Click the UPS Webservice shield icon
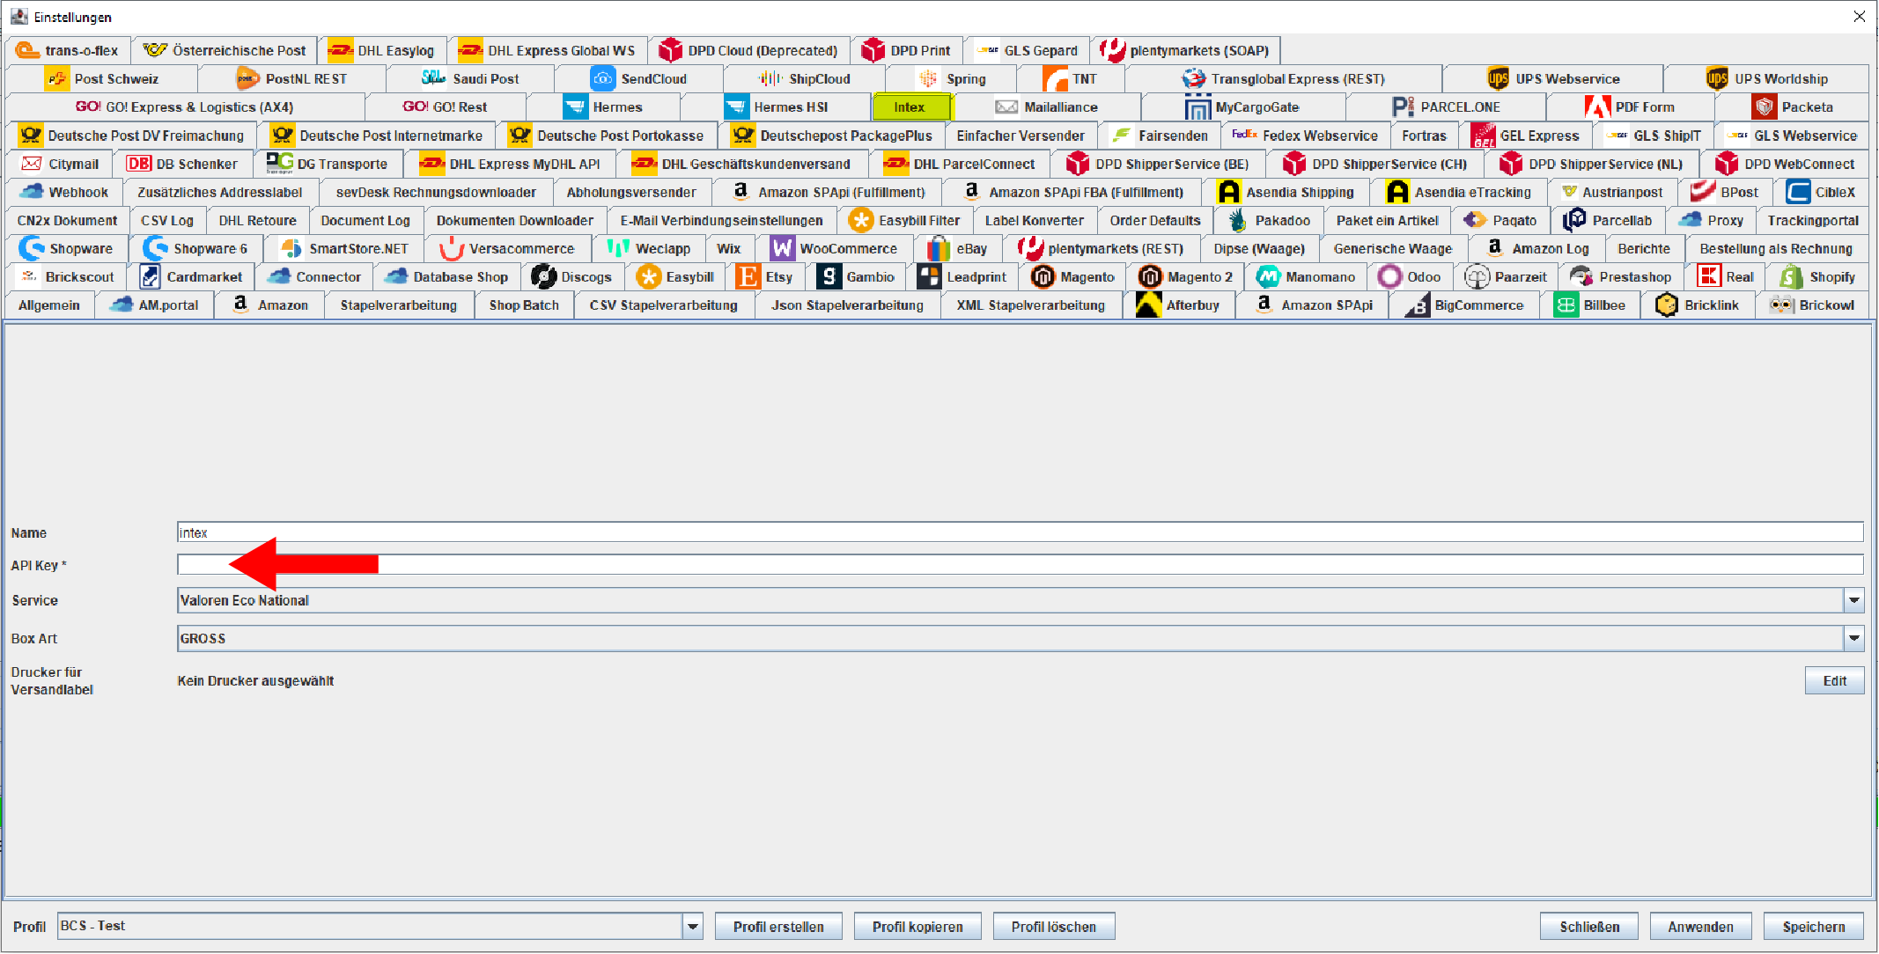1879x954 pixels. point(1498,78)
